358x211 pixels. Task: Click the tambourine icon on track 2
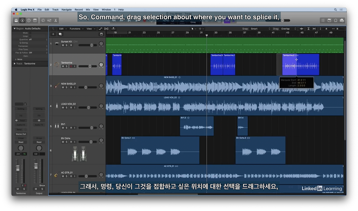point(57,64)
